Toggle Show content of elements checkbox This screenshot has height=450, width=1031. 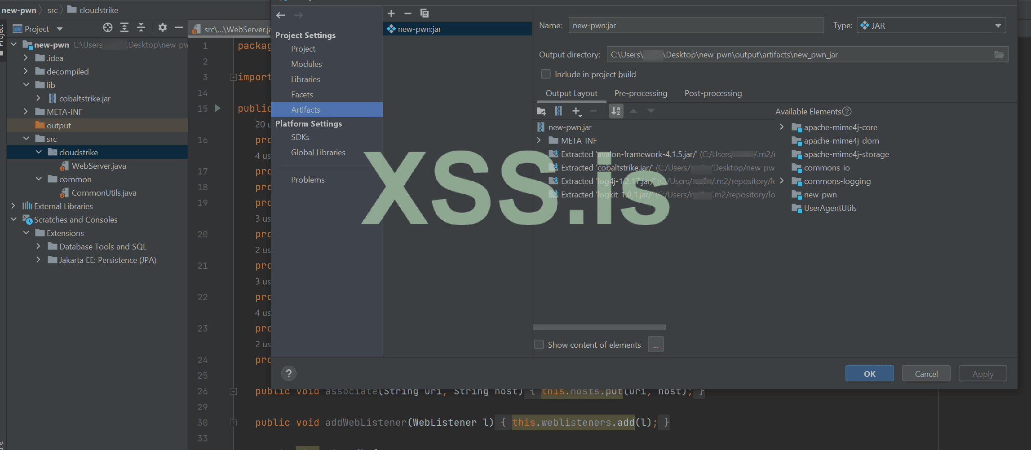pyautogui.click(x=539, y=345)
